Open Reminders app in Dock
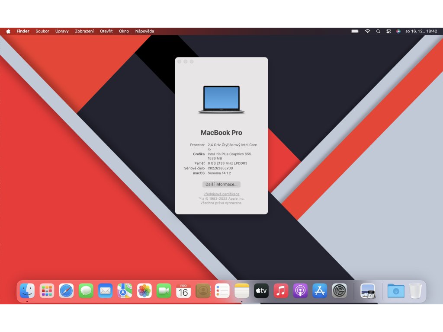The width and height of the screenshot is (443, 332). tap(222, 290)
